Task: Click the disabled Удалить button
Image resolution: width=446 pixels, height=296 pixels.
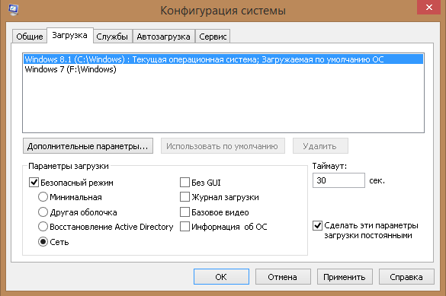Action: tap(320, 146)
